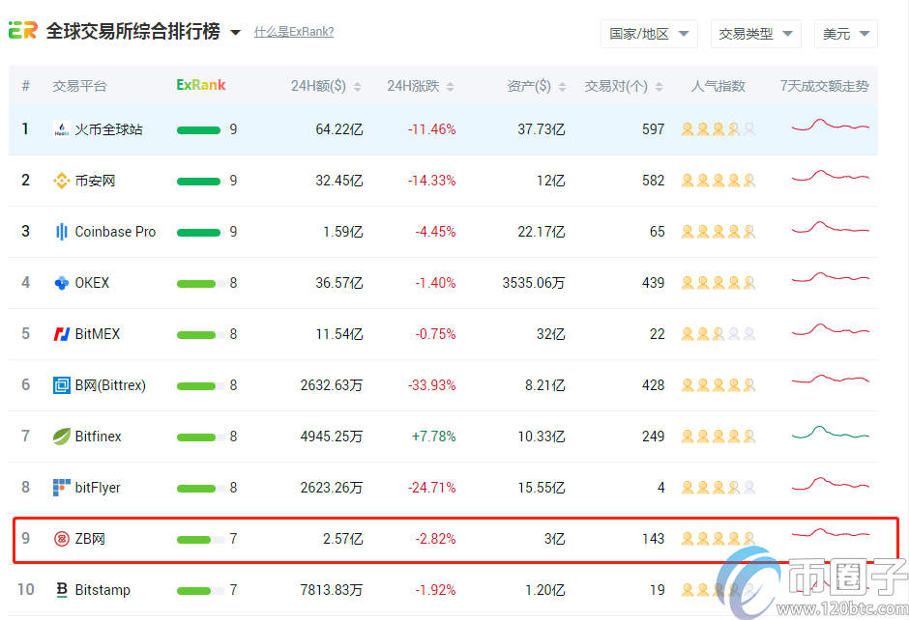
Task: Expand the 全球交易所综合排行榜 title dropdown
Action: click(x=236, y=33)
